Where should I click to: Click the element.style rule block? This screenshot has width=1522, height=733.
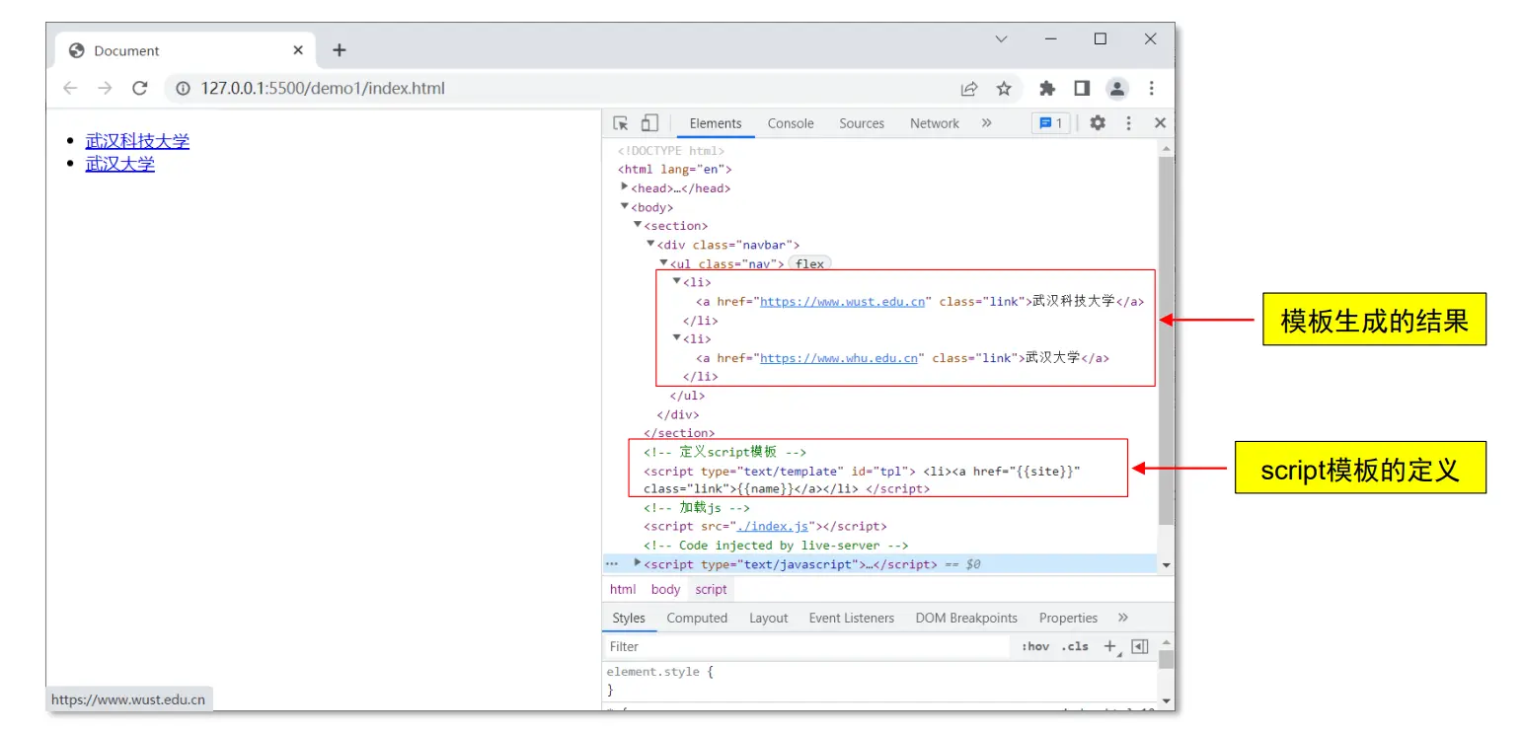pos(878,681)
